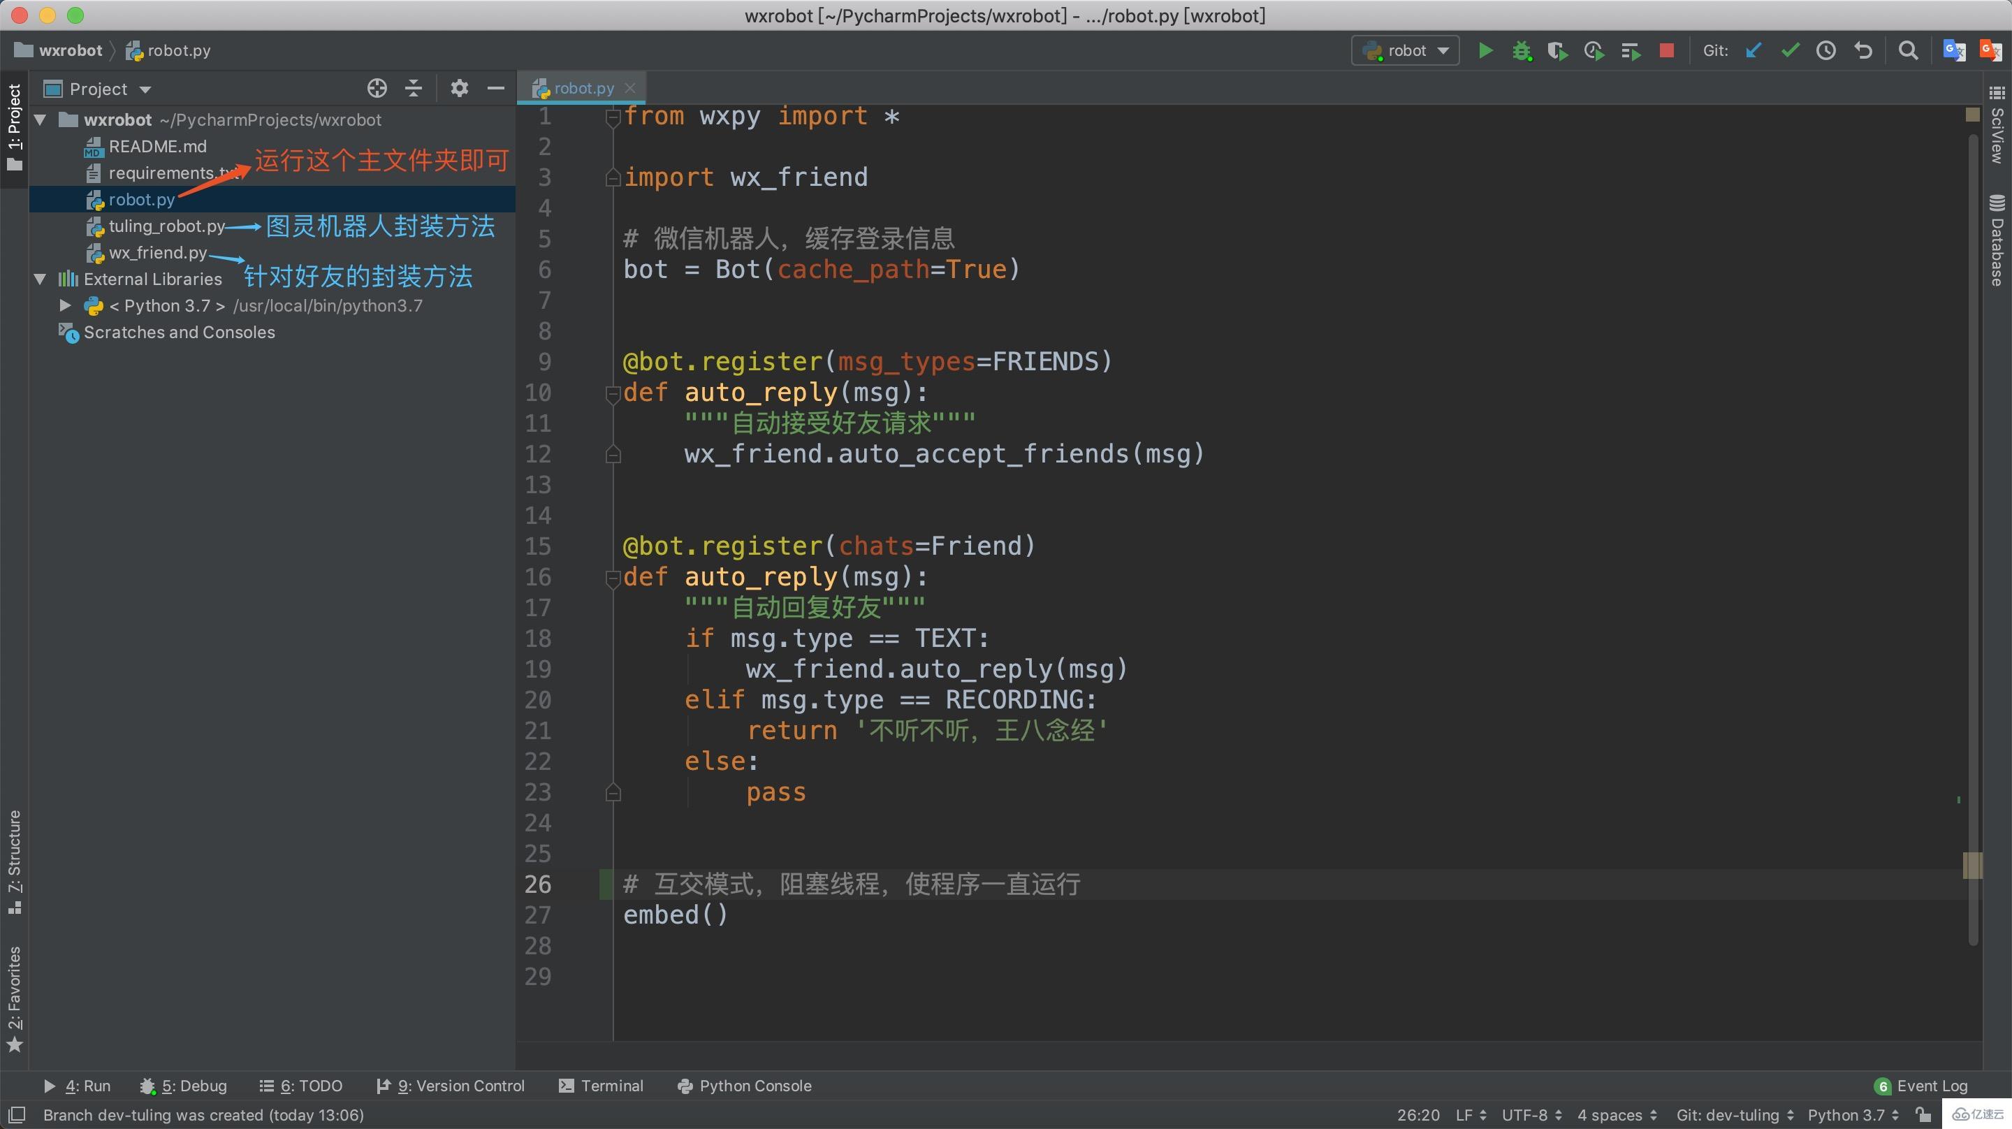Viewport: 2012px width, 1129px height.
Task: Show Git history clock icon
Action: point(1826,51)
